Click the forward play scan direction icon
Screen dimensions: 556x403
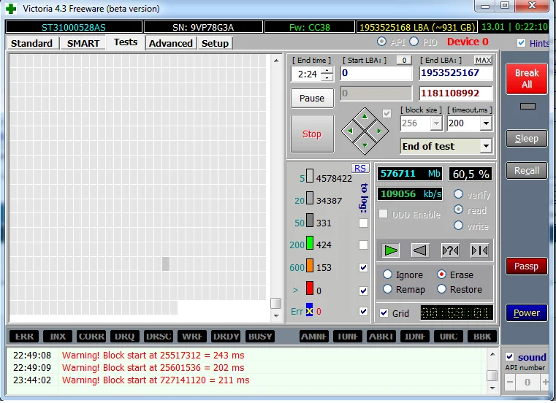[391, 250]
